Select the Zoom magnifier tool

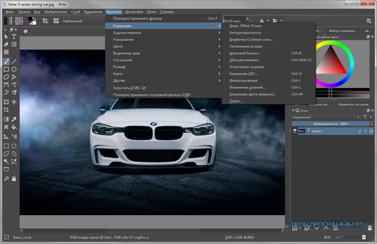[6, 179]
